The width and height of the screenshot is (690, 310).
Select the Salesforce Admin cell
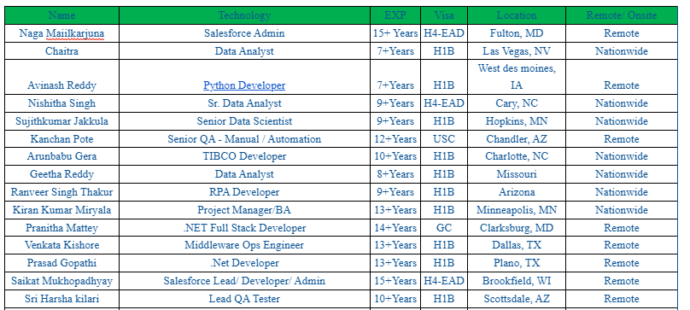coord(244,33)
